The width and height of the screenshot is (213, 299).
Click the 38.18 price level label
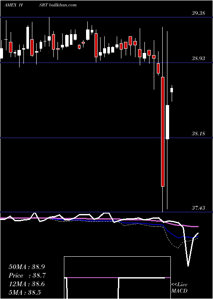pyautogui.click(x=199, y=133)
